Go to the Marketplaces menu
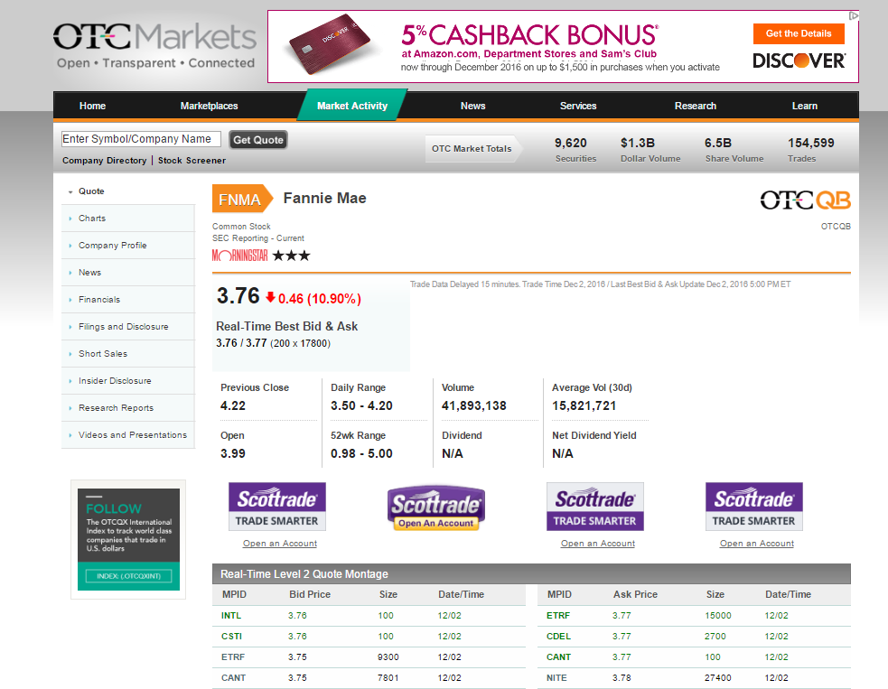 pos(209,106)
